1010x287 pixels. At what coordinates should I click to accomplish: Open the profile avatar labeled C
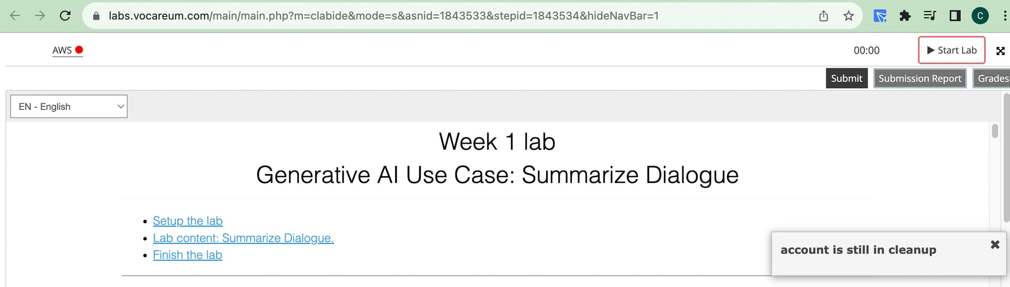point(980,16)
